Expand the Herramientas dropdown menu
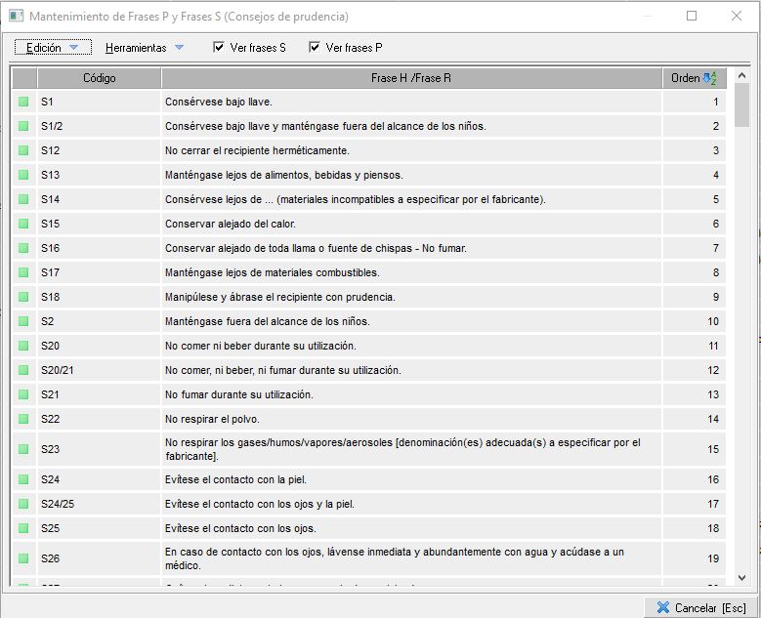This screenshot has height=618, width=761. click(x=144, y=48)
